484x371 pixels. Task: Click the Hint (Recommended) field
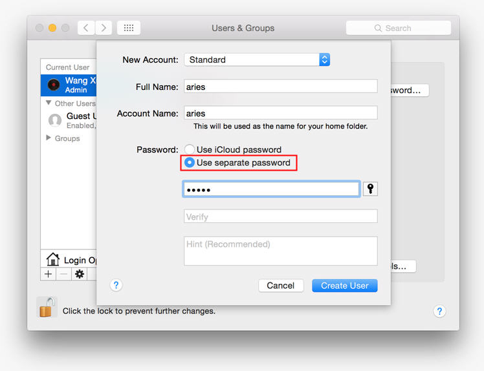[281, 251]
